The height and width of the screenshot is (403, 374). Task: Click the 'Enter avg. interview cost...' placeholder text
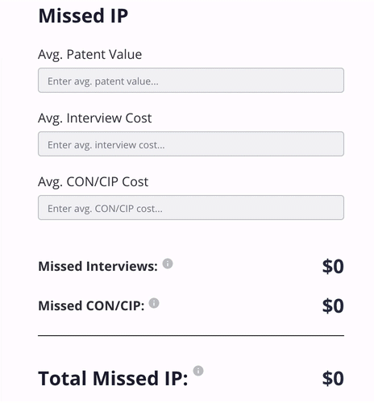tap(106, 145)
